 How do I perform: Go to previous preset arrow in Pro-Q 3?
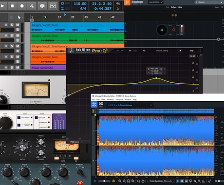(x=144, y=51)
